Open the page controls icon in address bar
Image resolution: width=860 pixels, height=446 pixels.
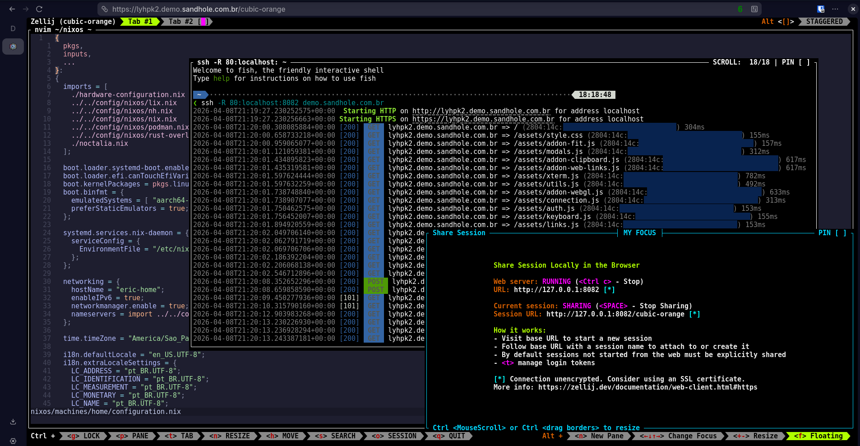pos(754,9)
